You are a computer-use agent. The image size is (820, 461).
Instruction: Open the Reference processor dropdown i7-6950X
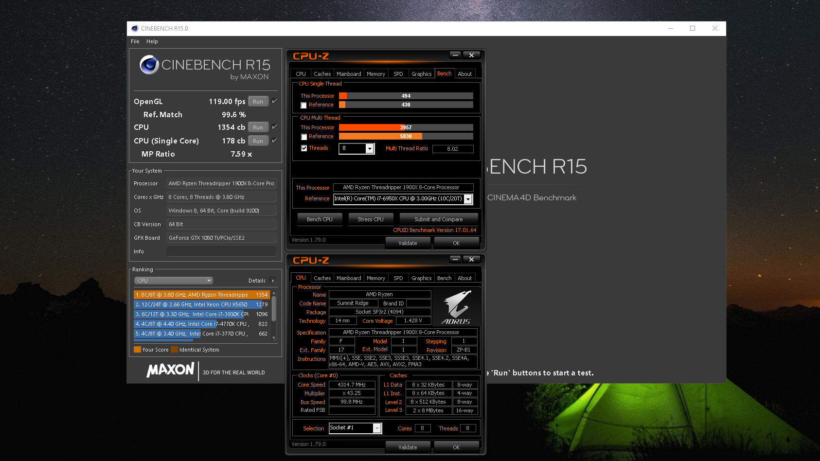click(x=468, y=199)
